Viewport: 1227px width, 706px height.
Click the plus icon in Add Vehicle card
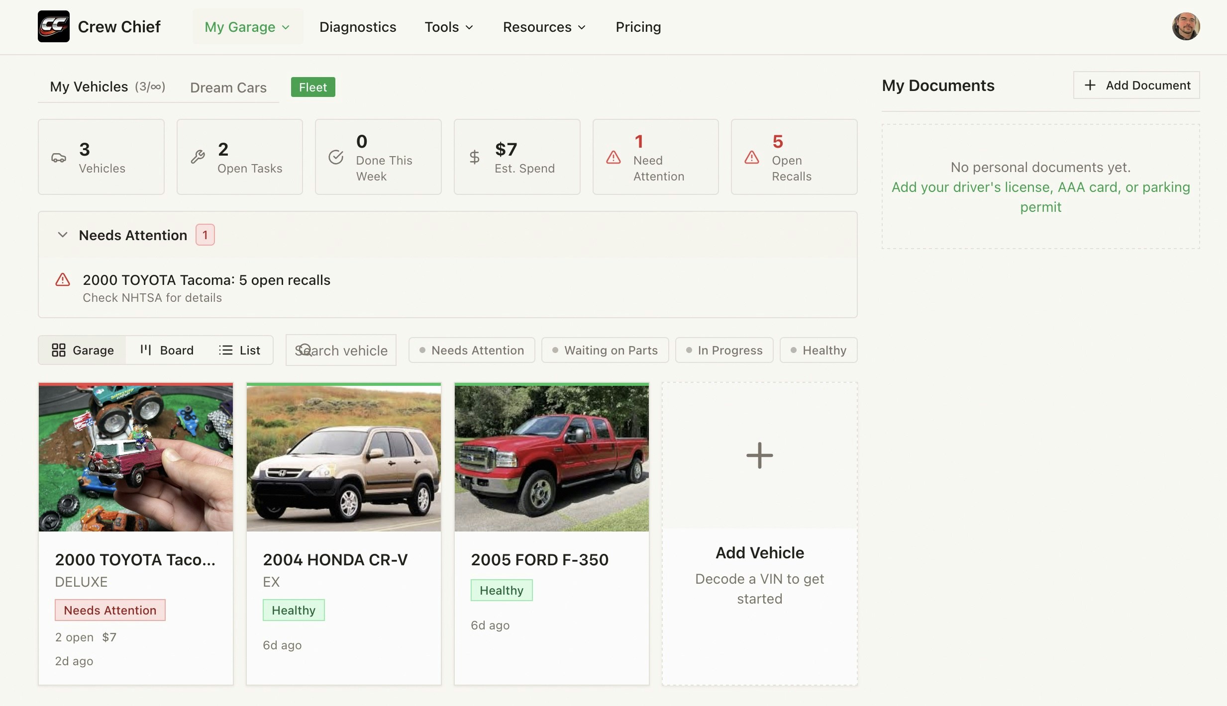coord(759,455)
